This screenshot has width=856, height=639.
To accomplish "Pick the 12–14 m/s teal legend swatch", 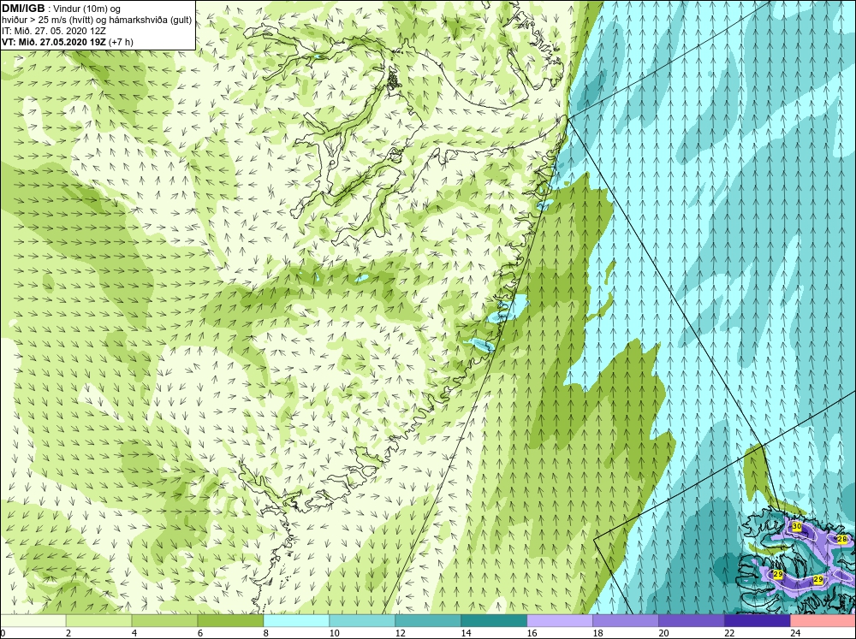I will click(428, 620).
